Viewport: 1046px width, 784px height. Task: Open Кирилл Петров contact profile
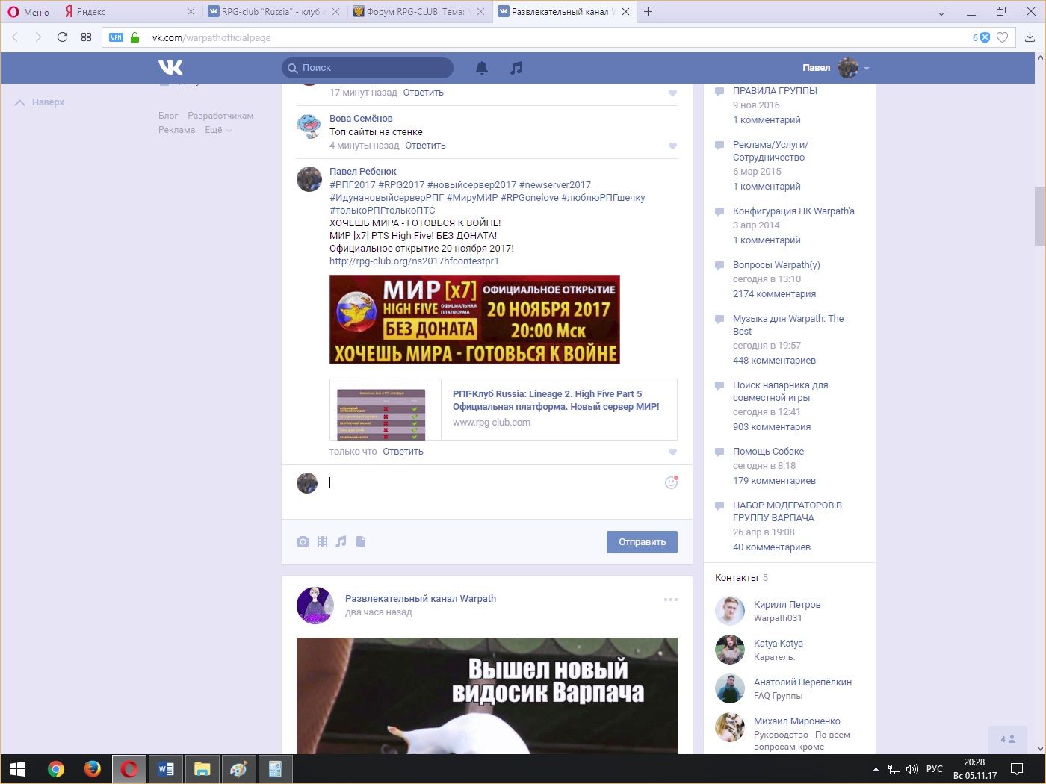click(787, 605)
